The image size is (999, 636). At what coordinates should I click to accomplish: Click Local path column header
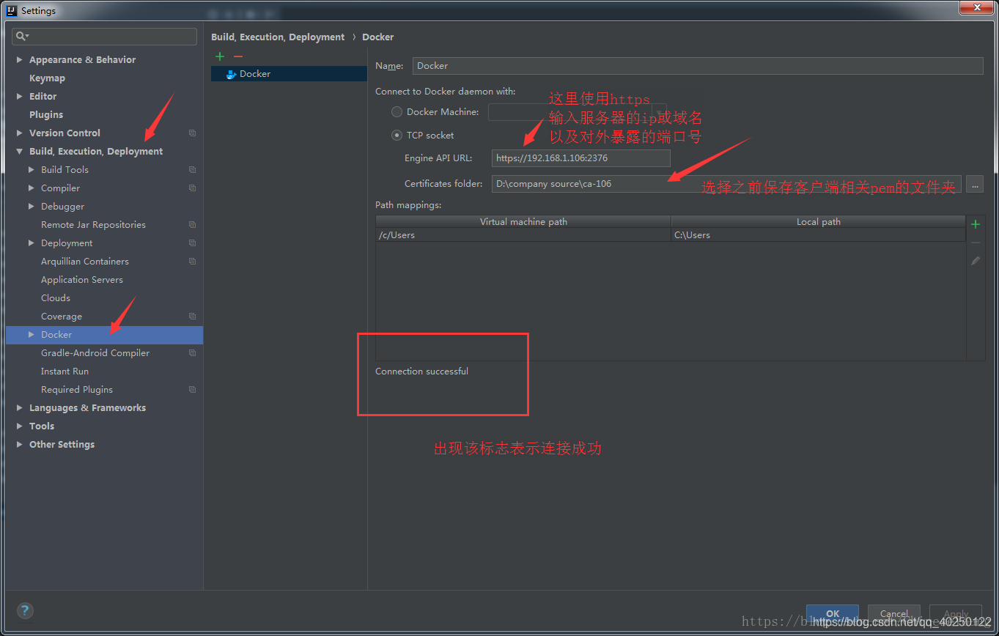coord(819,222)
